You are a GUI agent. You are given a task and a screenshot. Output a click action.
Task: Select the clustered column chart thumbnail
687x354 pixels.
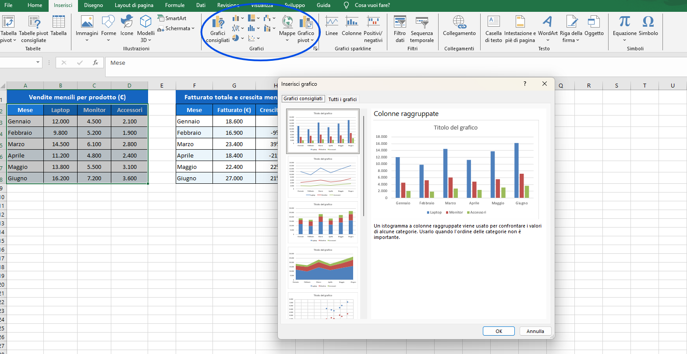(x=323, y=131)
